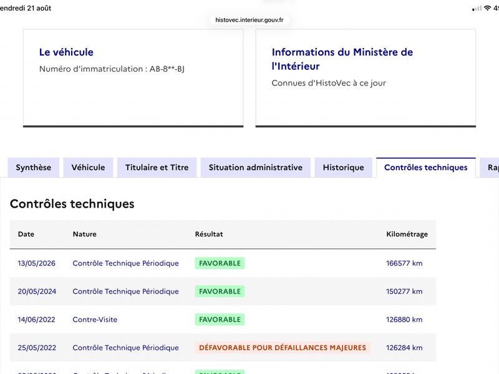Click the Date column header

pos(26,234)
